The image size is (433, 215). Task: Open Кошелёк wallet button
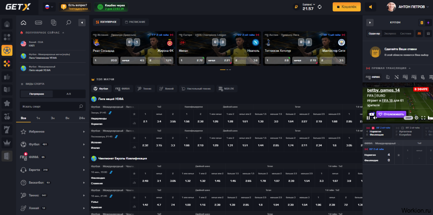[x=347, y=7]
